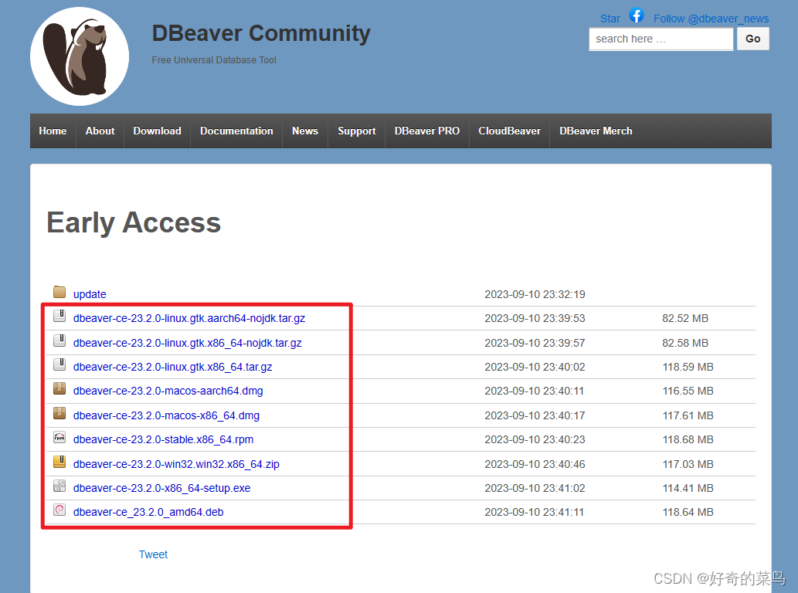This screenshot has width=798, height=593.
Task: Click 'Free Universal Database Tool' tagline
Action: 214,60
